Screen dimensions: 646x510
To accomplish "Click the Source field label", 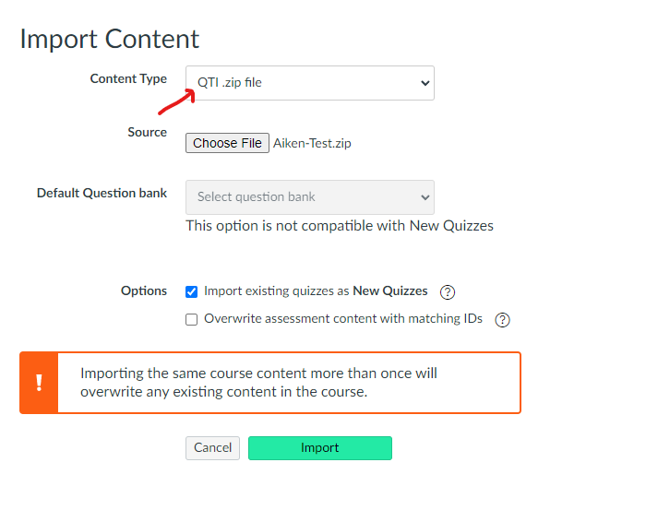I will click(147, 133).
